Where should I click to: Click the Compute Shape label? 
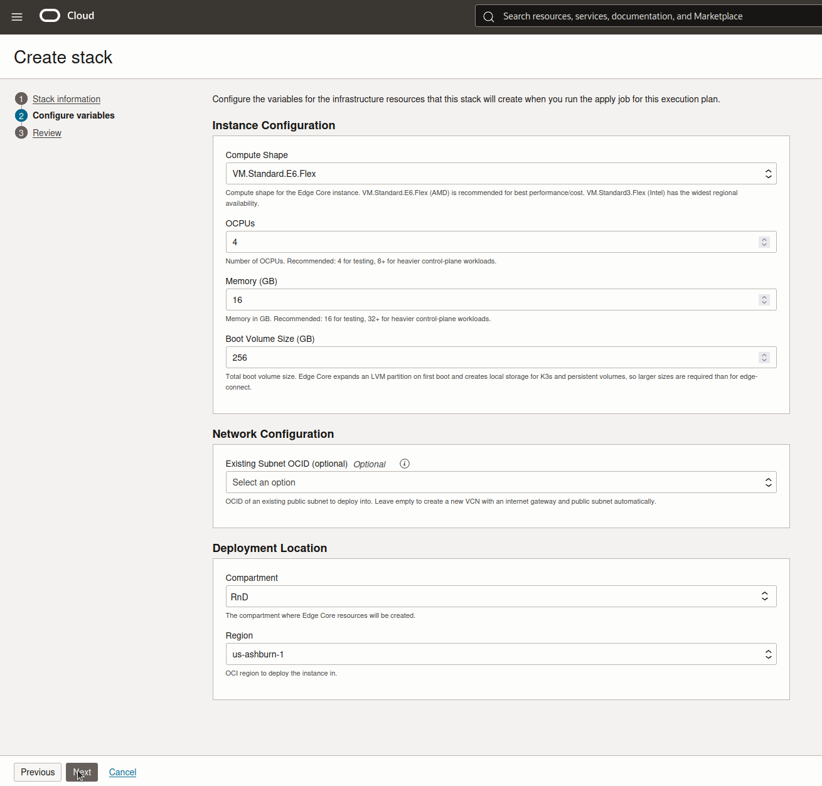pos(257,155)
